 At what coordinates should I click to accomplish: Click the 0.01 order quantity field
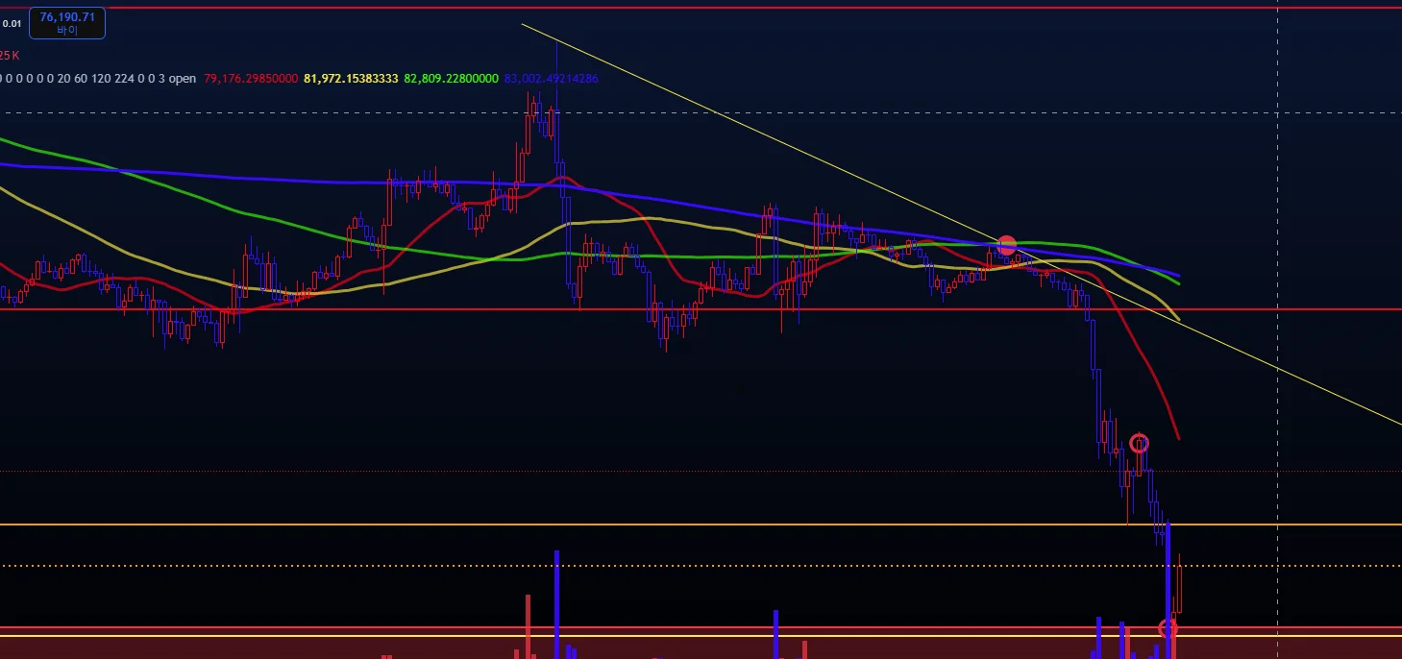point(12,22)
